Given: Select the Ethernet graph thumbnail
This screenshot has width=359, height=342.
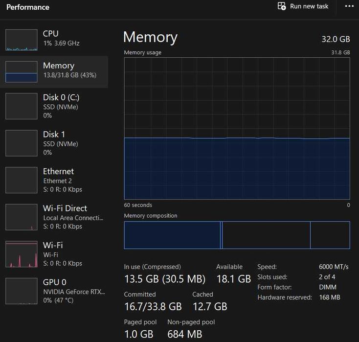Looking at the screenshot, I should pyautogui.click(x=21, y=180).
